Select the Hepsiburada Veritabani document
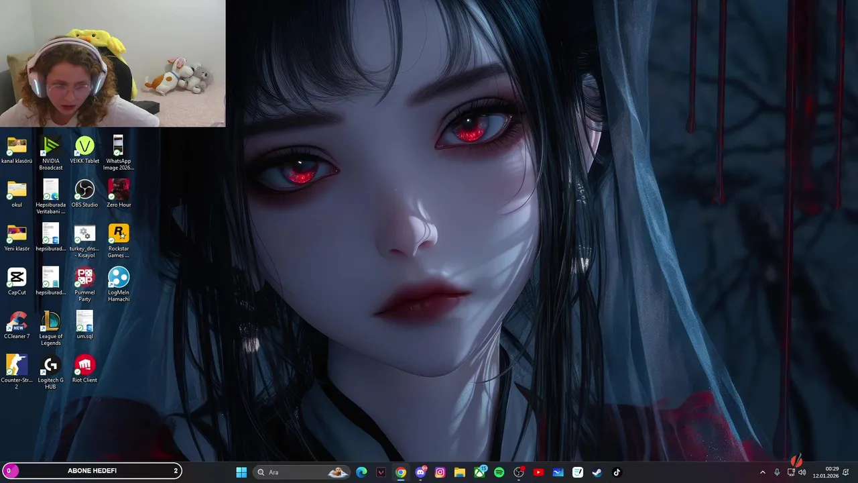 tap(51, 197)
